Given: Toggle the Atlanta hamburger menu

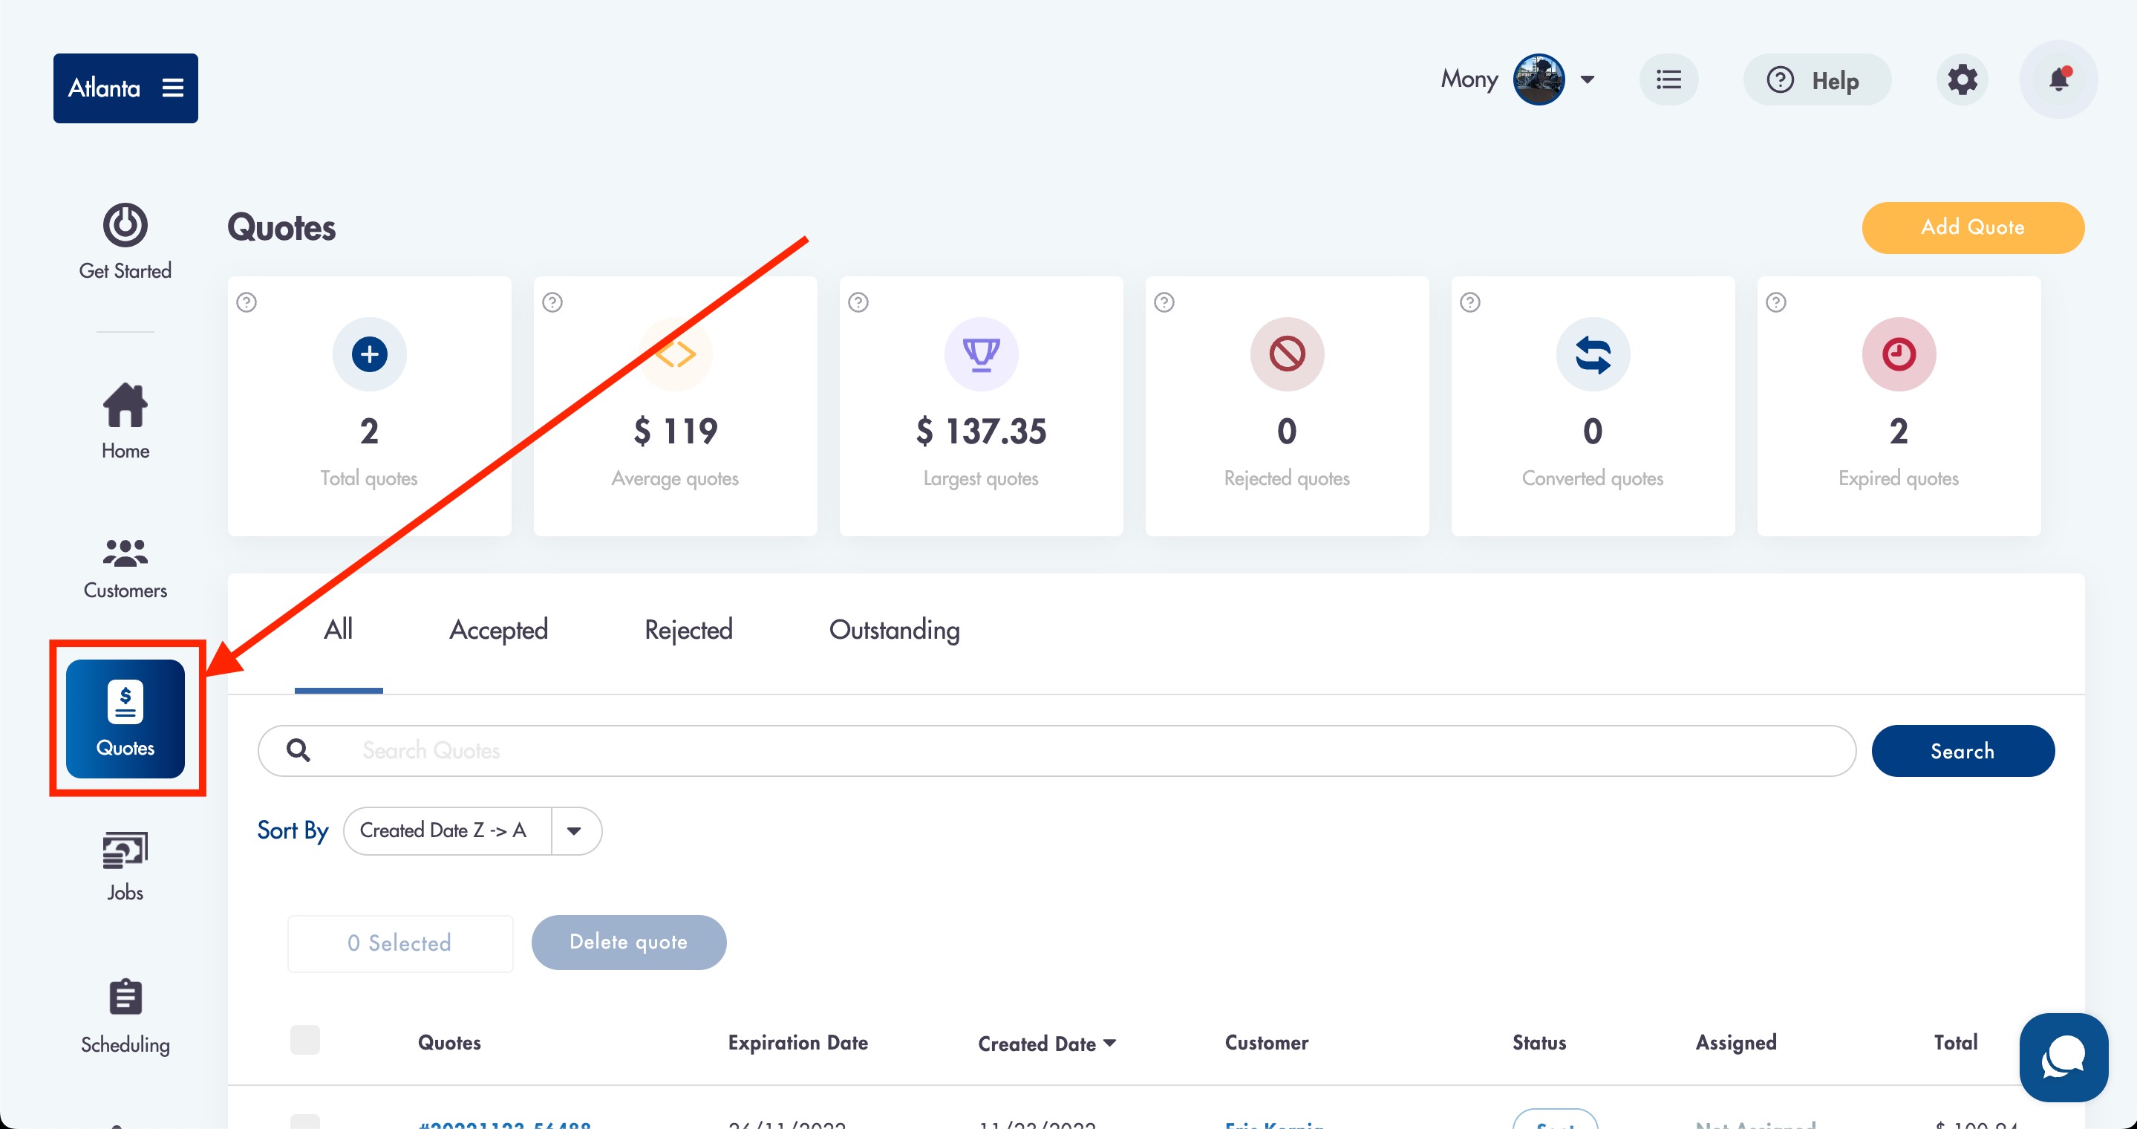Looking at the screenshot, I should [x=172, y=88].
